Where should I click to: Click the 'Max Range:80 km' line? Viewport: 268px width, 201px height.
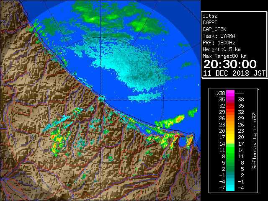224,56
